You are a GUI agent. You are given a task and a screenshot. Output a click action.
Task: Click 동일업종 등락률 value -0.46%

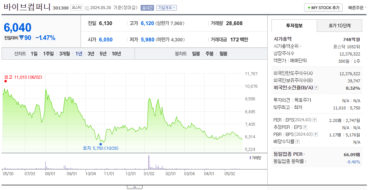(x=353, y=162)
